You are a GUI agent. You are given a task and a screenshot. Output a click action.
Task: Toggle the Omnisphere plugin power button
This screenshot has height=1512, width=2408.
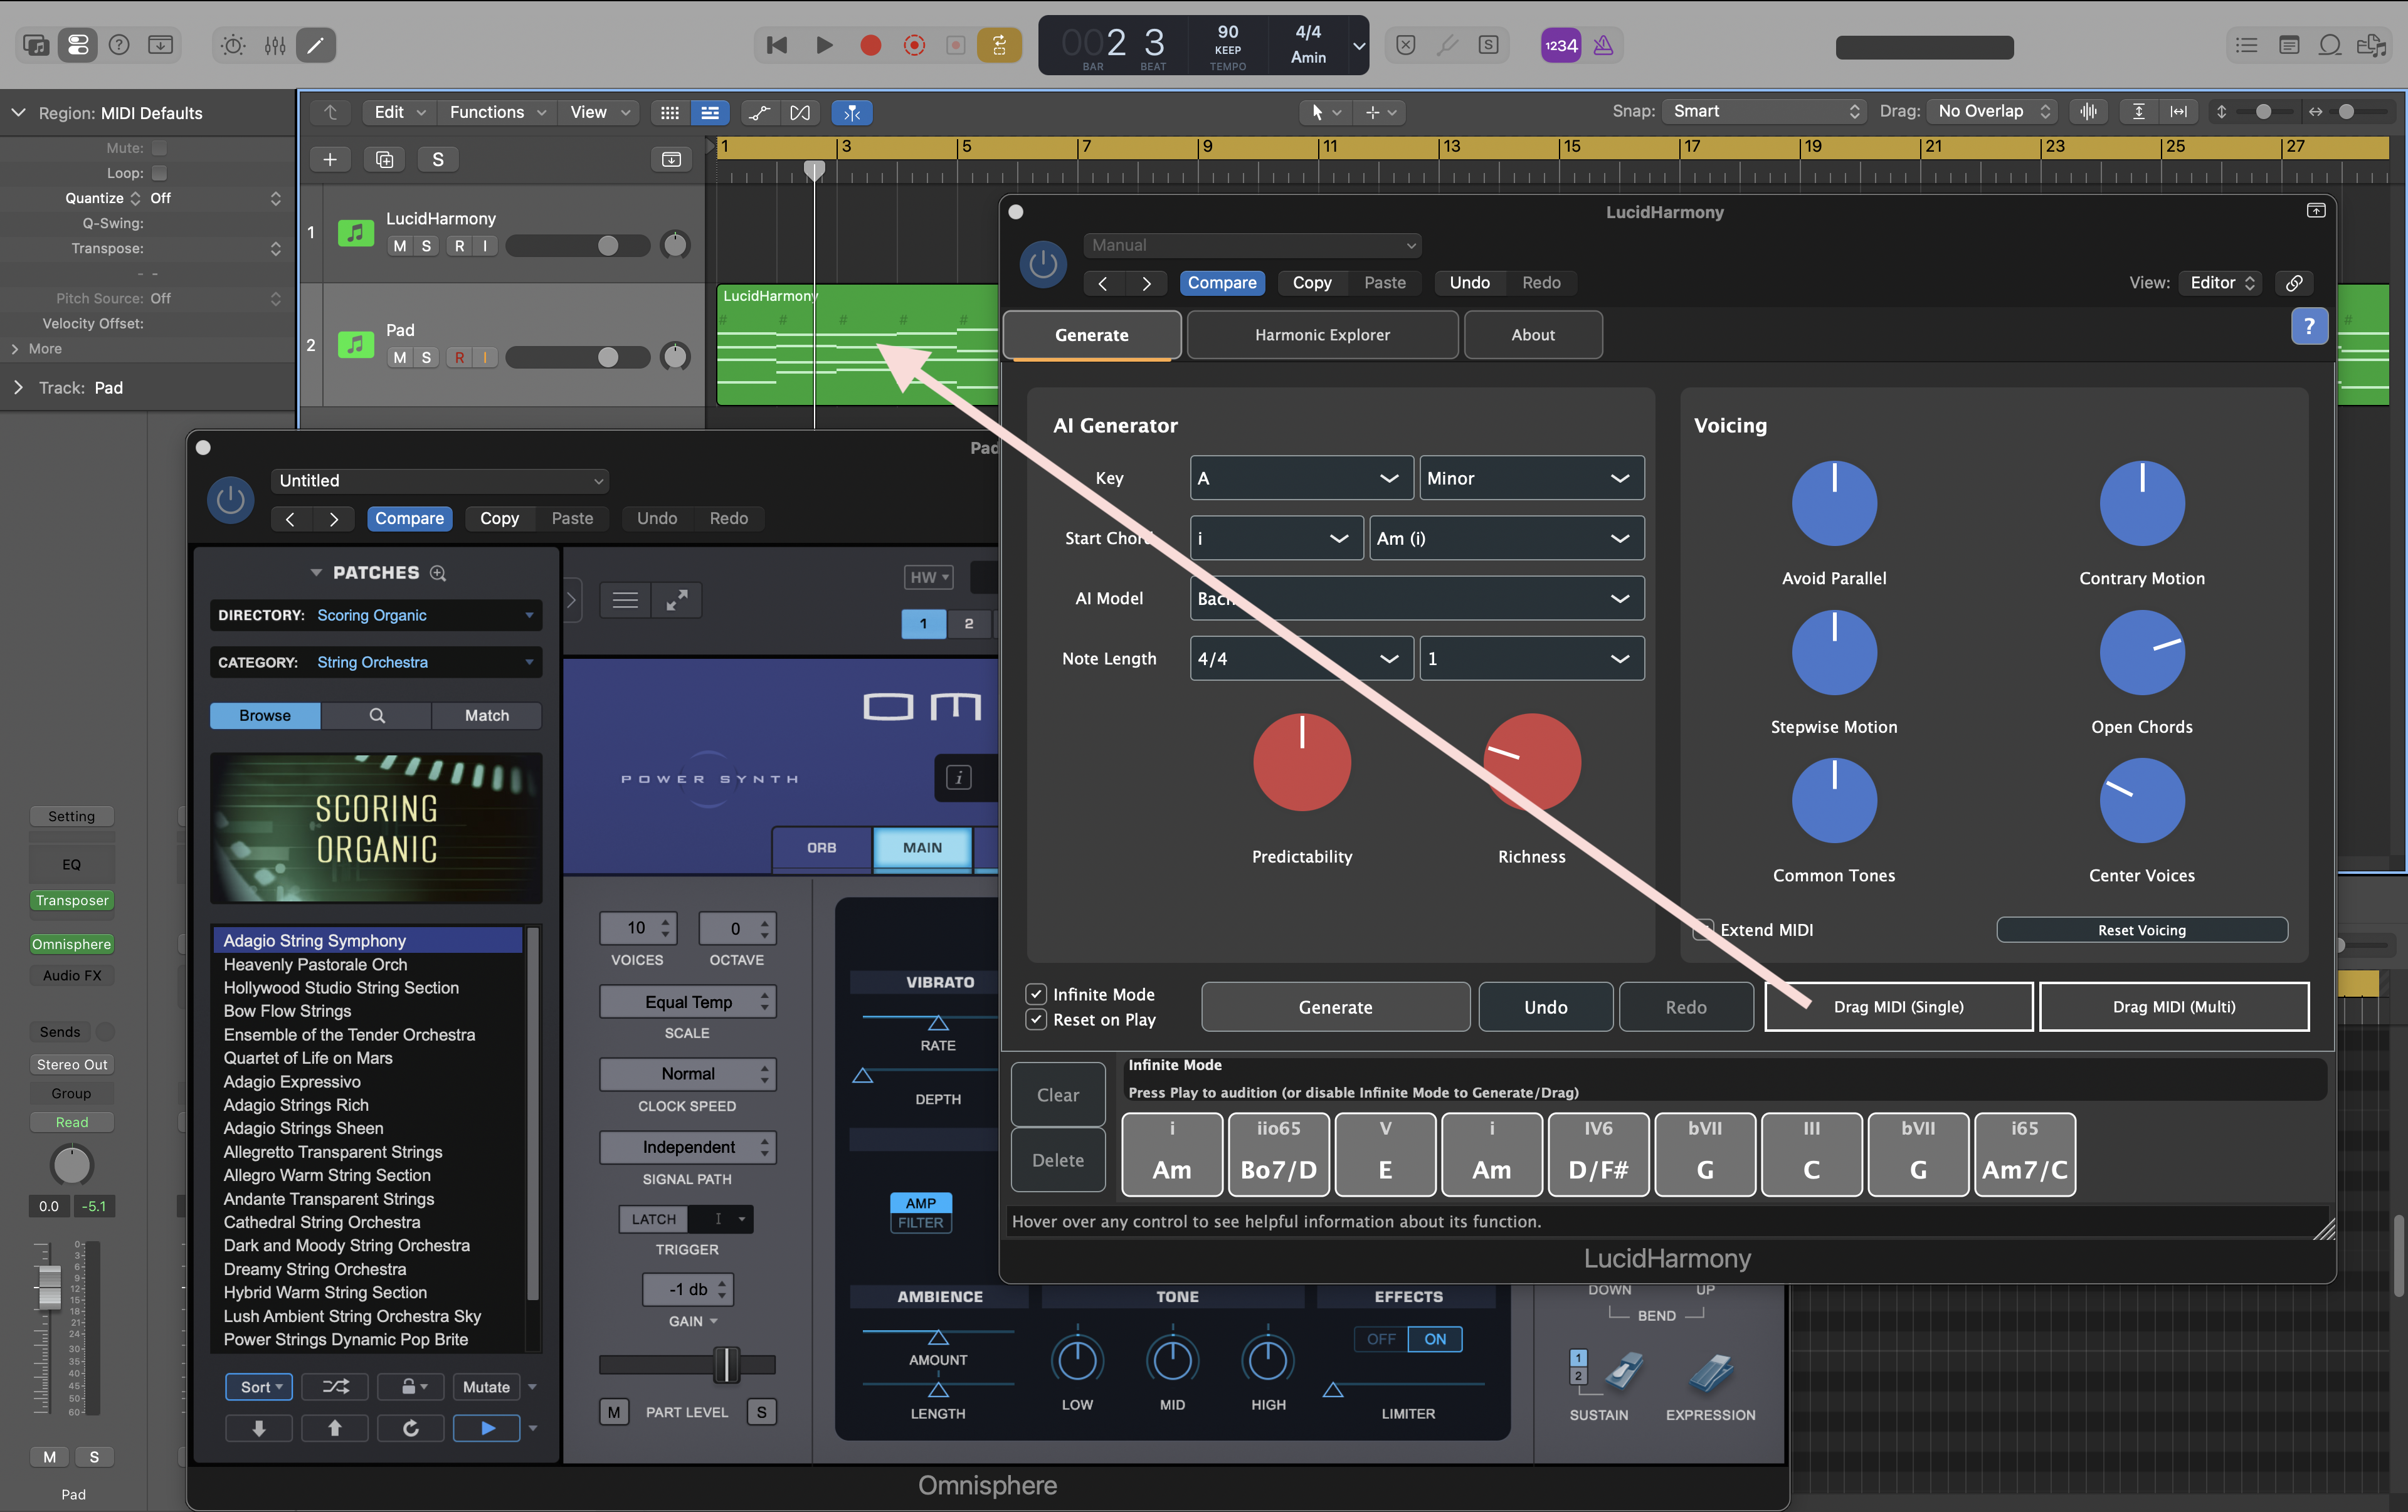230,500
